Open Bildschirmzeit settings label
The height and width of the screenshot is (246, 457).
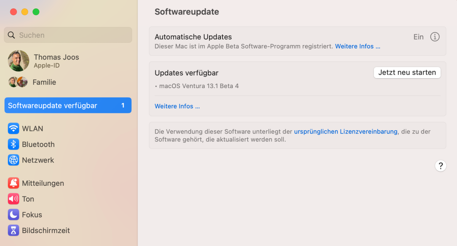pyautogui.click(x=46, y=231)
